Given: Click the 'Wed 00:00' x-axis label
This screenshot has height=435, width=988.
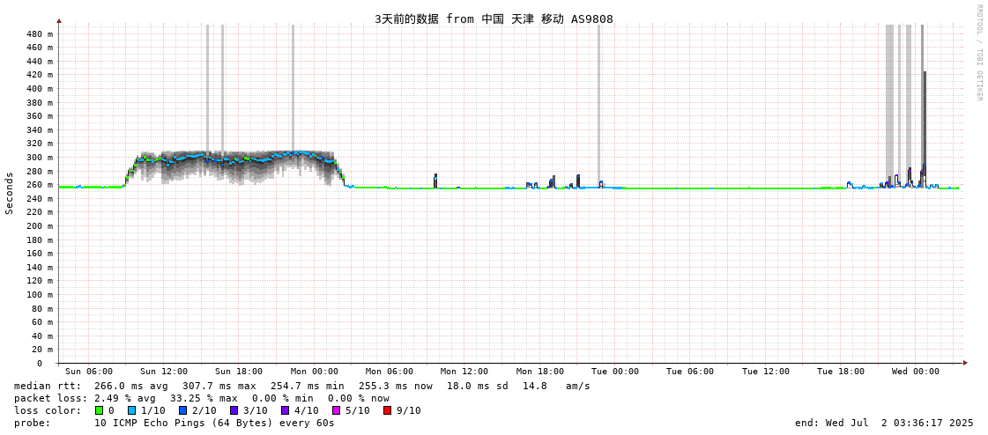Looking at the screenshot, I should (x=916, y=372).
